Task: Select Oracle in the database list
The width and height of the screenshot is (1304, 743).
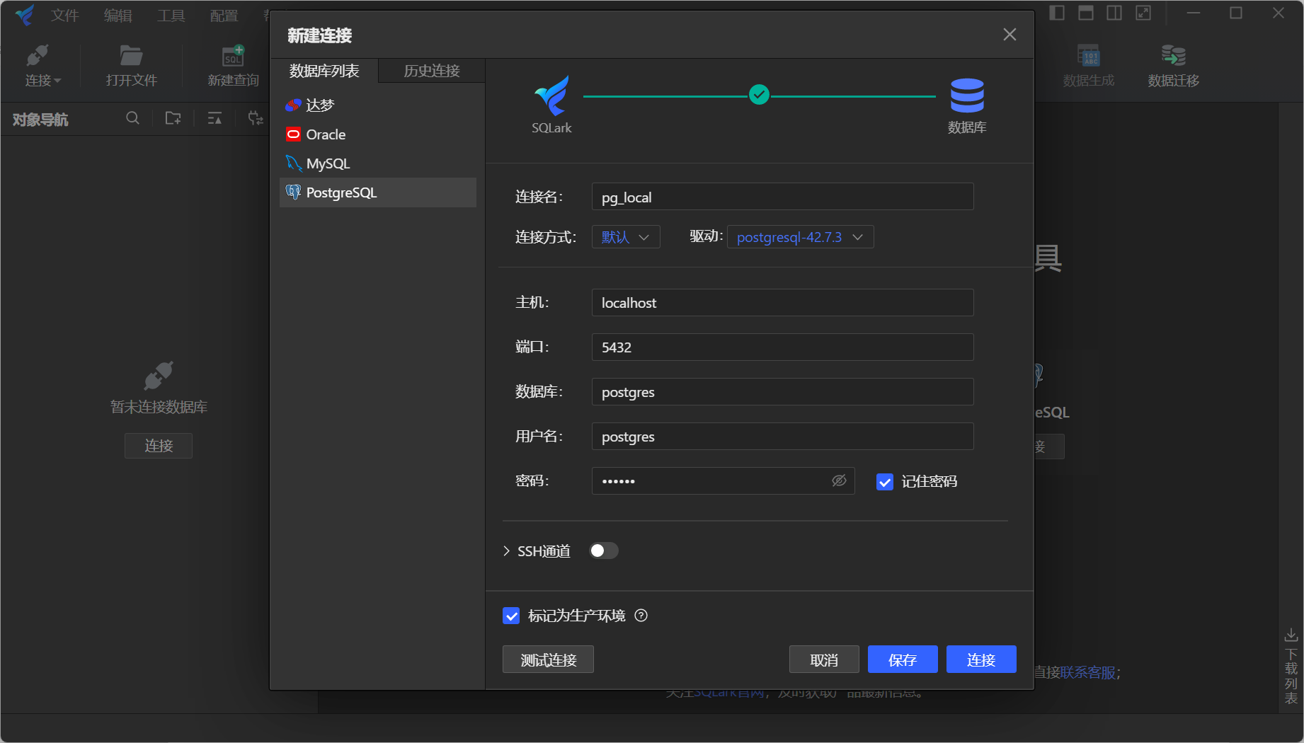Action: coord(378,134)
